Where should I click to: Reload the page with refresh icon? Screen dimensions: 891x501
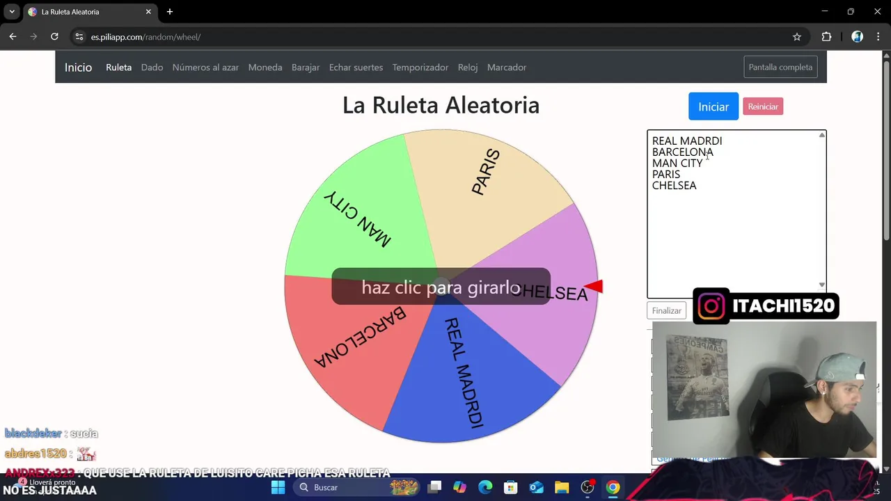click(54, 37)
